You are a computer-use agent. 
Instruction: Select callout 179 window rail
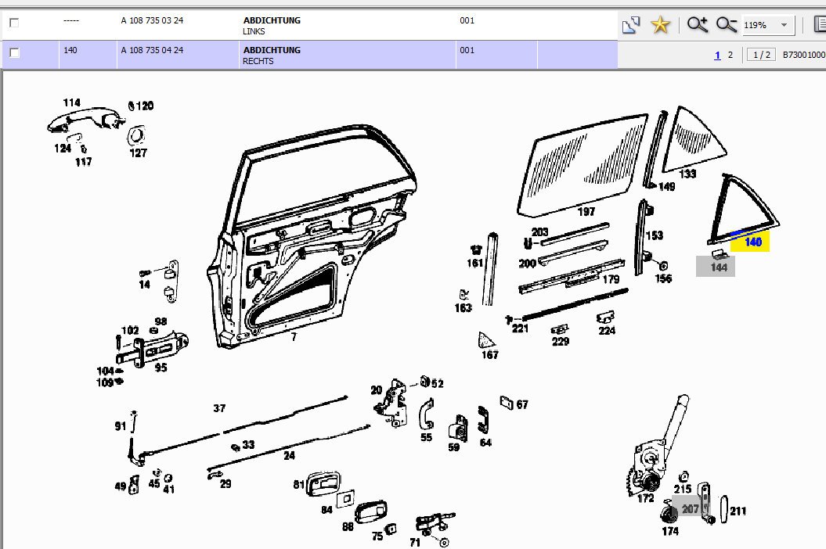pyautogui.click(x=611, y=279)
